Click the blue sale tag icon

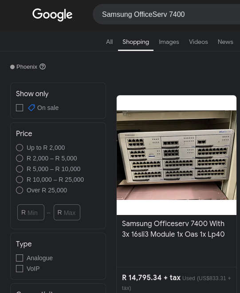click(x=31, y=108)
